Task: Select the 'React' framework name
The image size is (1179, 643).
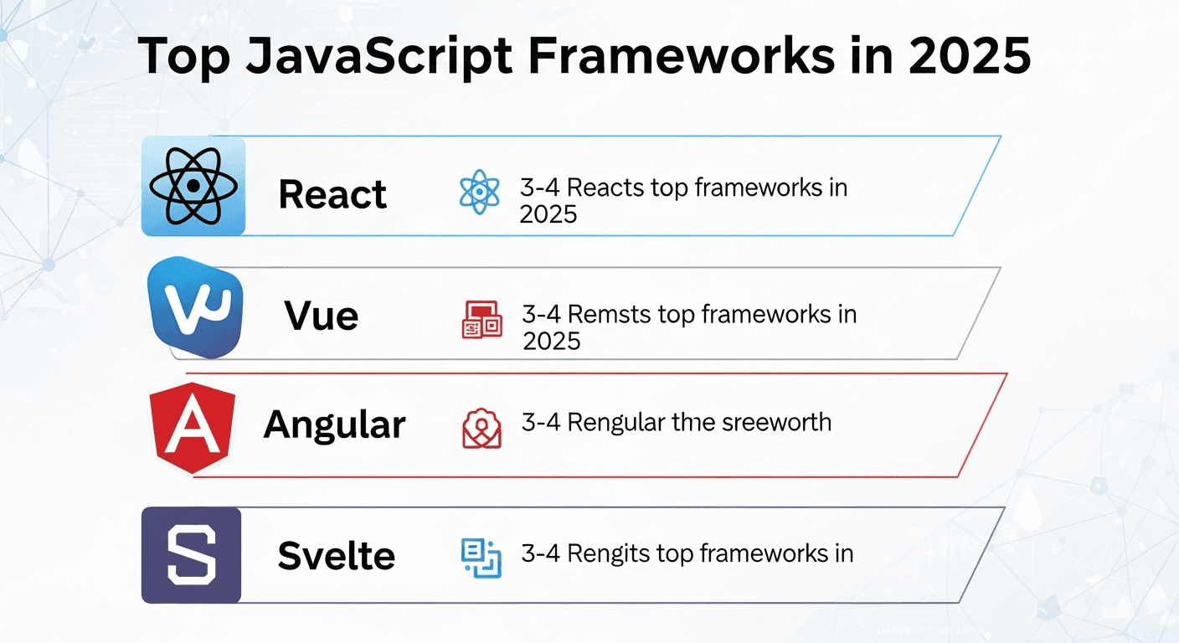Action: (x=332, y=194)
